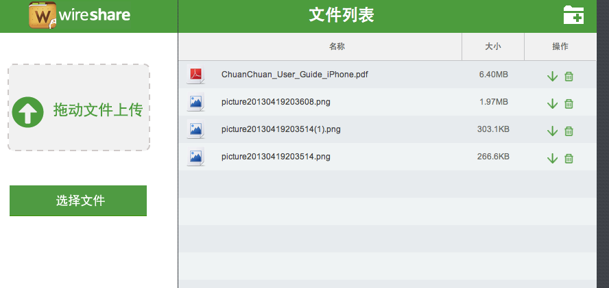The image size is (609, 288).
Task: Click the 303.1KB size value
Action: pos(493,129)
